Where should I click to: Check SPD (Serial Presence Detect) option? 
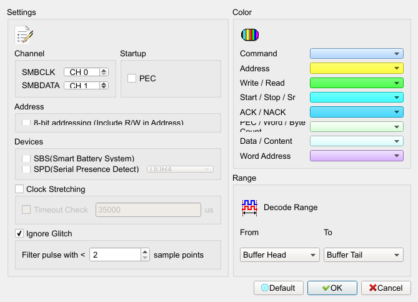click(26, 169)
